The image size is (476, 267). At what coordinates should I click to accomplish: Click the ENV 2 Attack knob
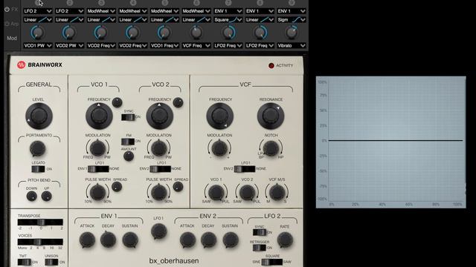click(187, 240)
